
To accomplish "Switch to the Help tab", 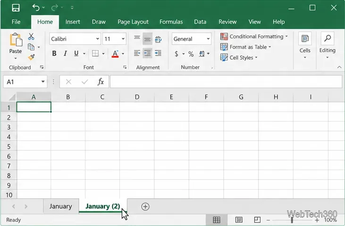I will tap(279, 22).
